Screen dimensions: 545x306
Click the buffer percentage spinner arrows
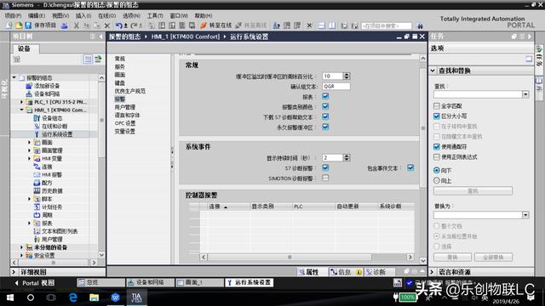click(347, 76)
